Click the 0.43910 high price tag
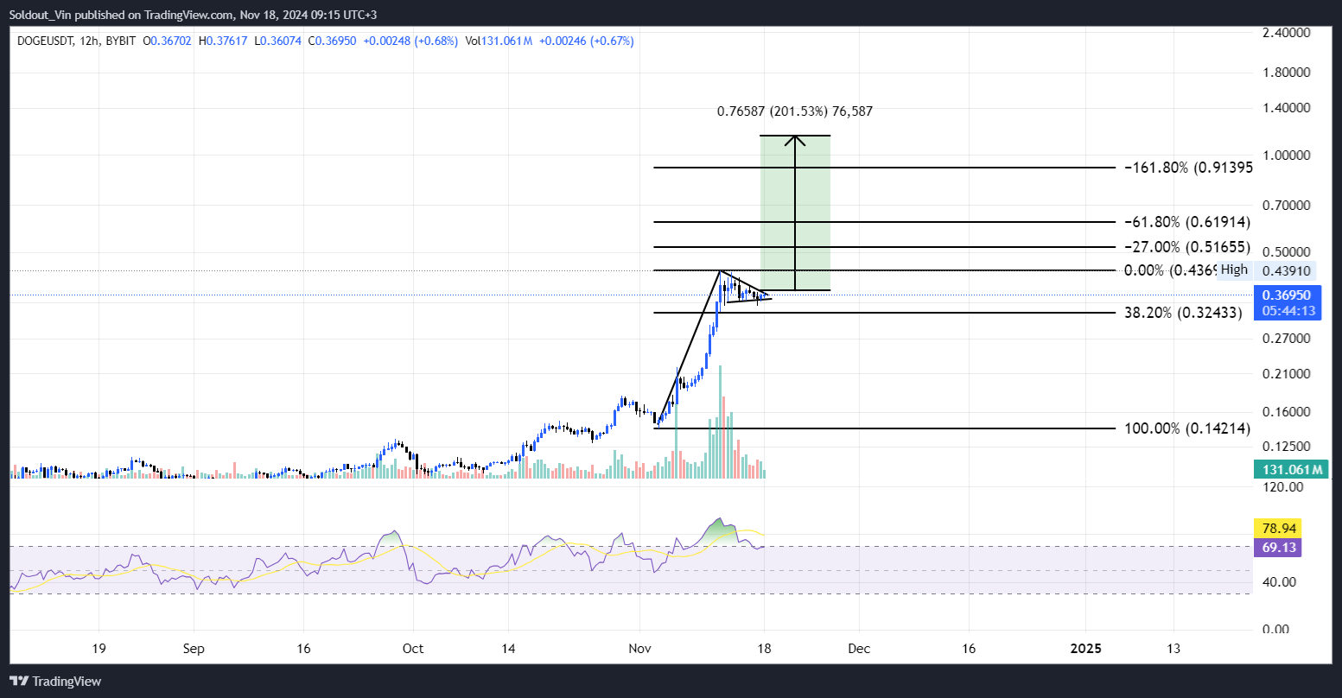 click(x=1288, y=270)
